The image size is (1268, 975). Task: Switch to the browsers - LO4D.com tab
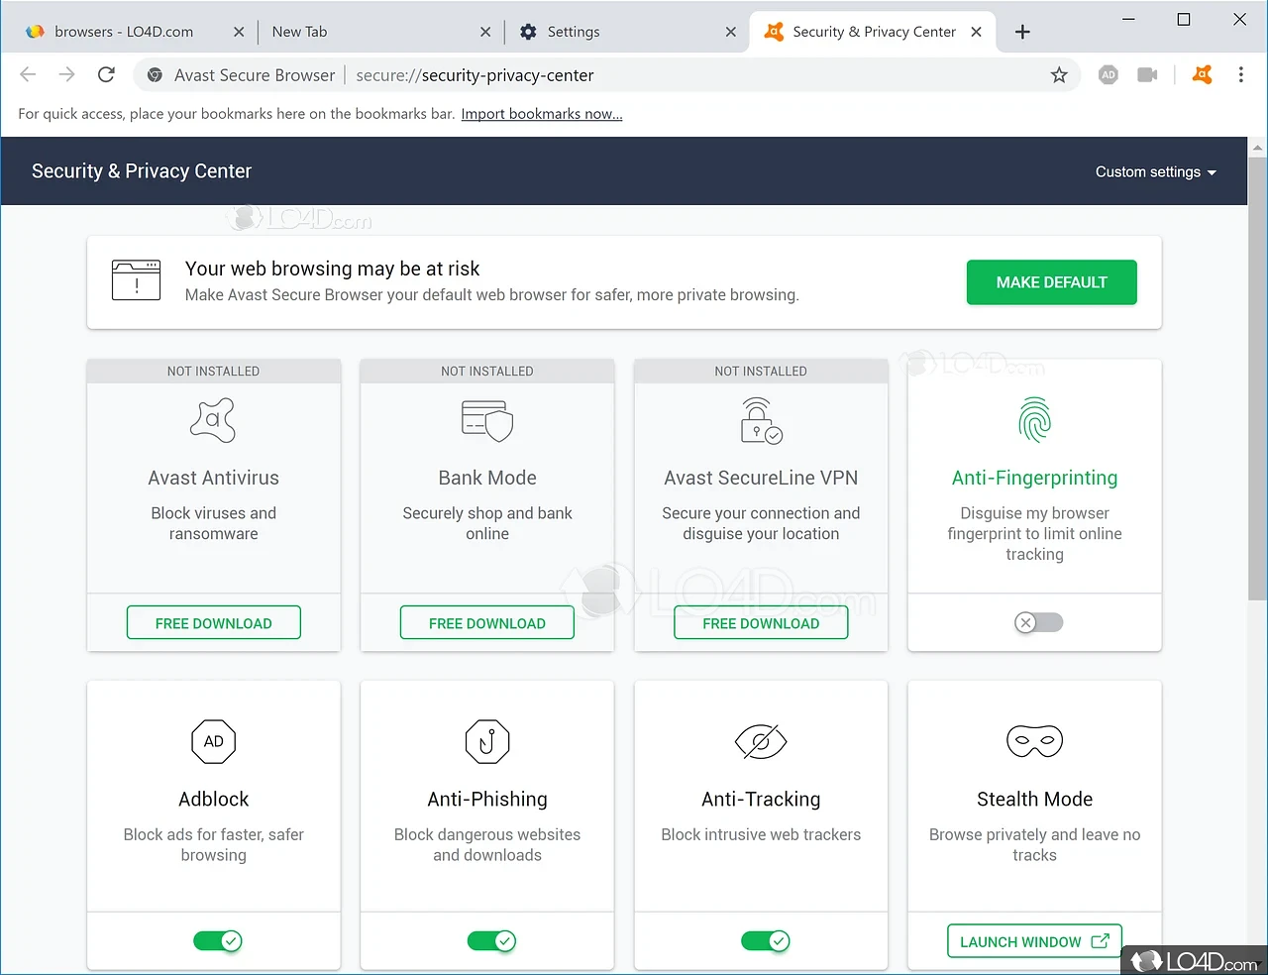coord(124,32)
